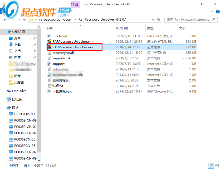Switch to details view icon in status bar
The image size is (221, 169).
tap(211, 166)
